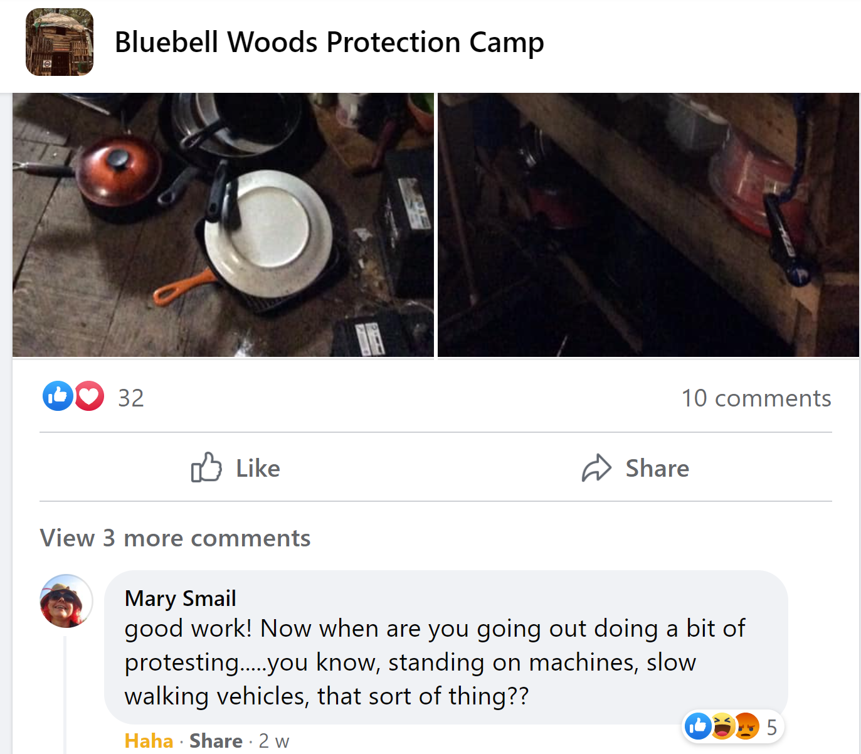Click the red heart reaction icon

point(90,396)
